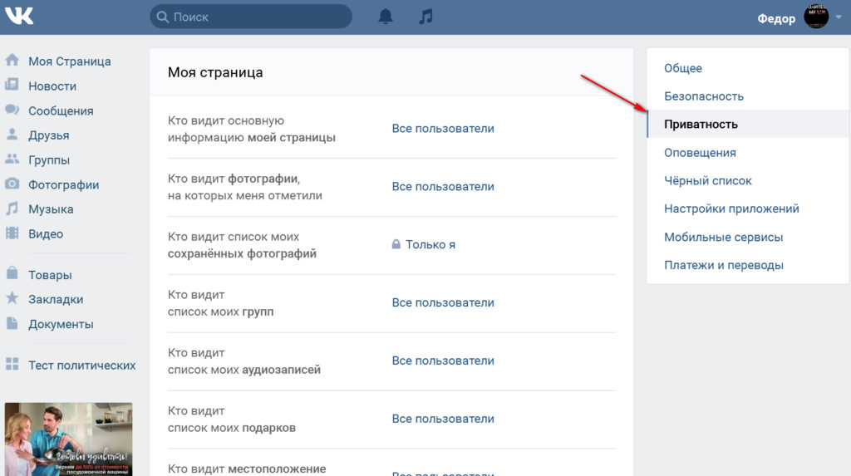Click the VK logo icon

tap(19, 16)
